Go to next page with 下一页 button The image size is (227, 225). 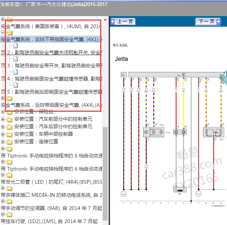tap(208, 21)
